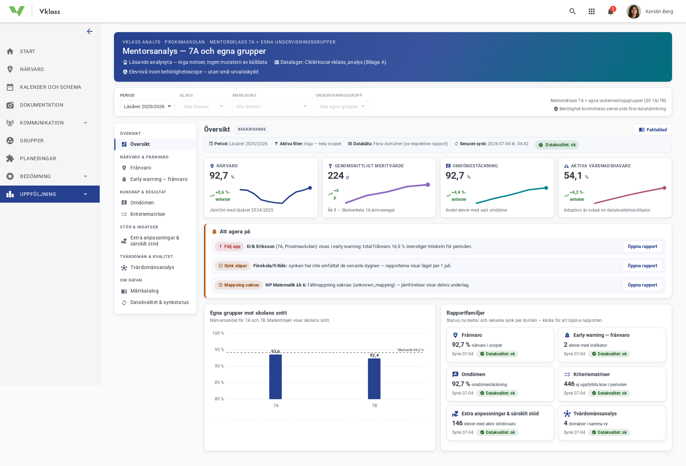Click Kriteriematriser card checklist icon
This screenshot has height=466, width=686.
pos(567,374)
